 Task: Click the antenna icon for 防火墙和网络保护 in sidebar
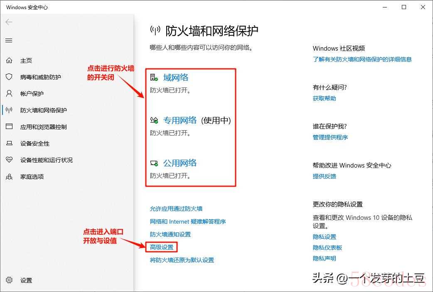9,110
